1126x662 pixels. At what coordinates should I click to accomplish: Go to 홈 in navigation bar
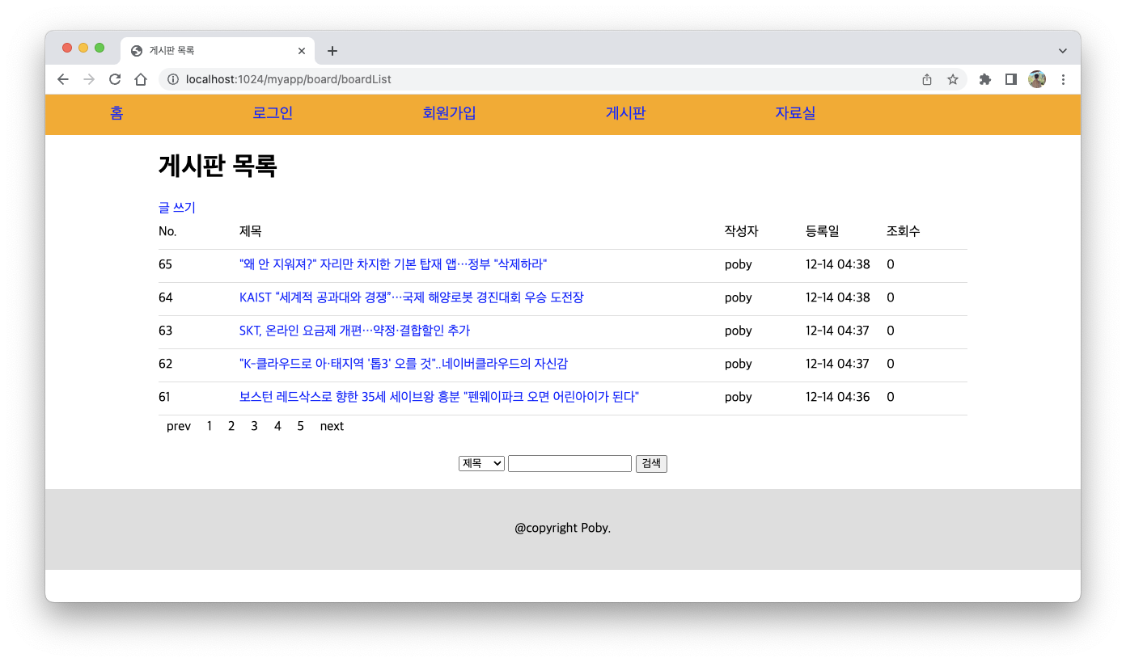(x=116, y=113)
